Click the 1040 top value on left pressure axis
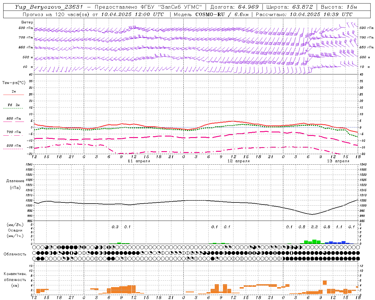375x300 pixels. click(x=29, y=165)
